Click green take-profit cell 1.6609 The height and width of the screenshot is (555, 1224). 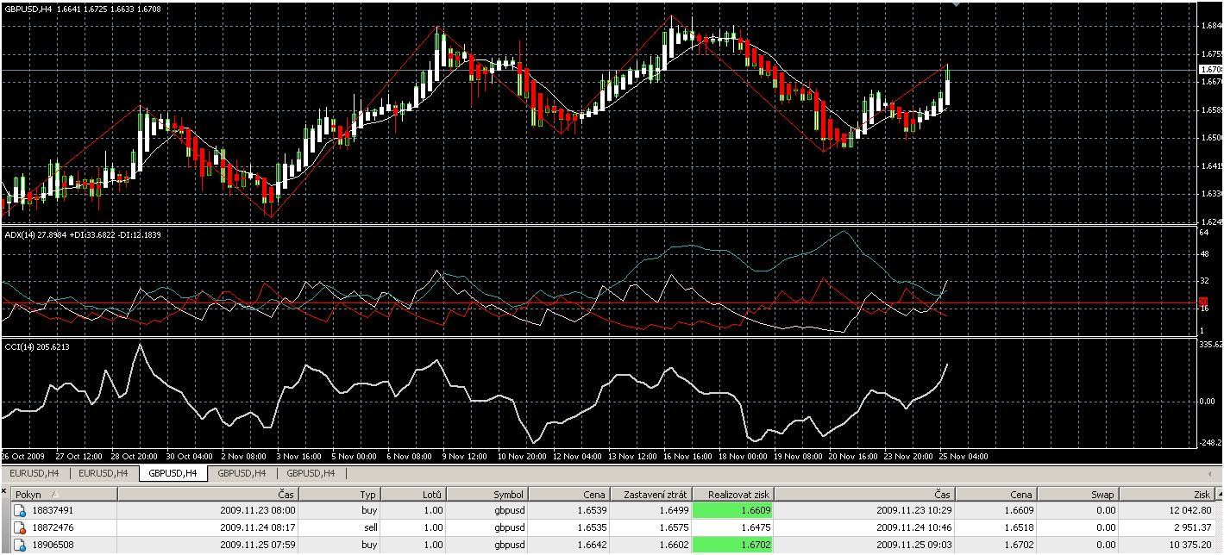(x=734, y=510)
